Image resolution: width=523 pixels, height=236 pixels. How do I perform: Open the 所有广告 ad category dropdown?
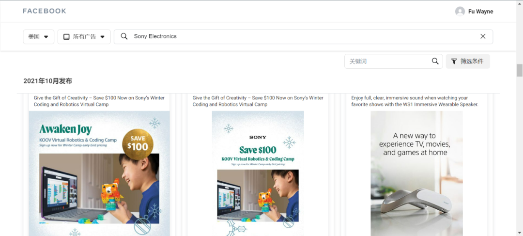84,37
